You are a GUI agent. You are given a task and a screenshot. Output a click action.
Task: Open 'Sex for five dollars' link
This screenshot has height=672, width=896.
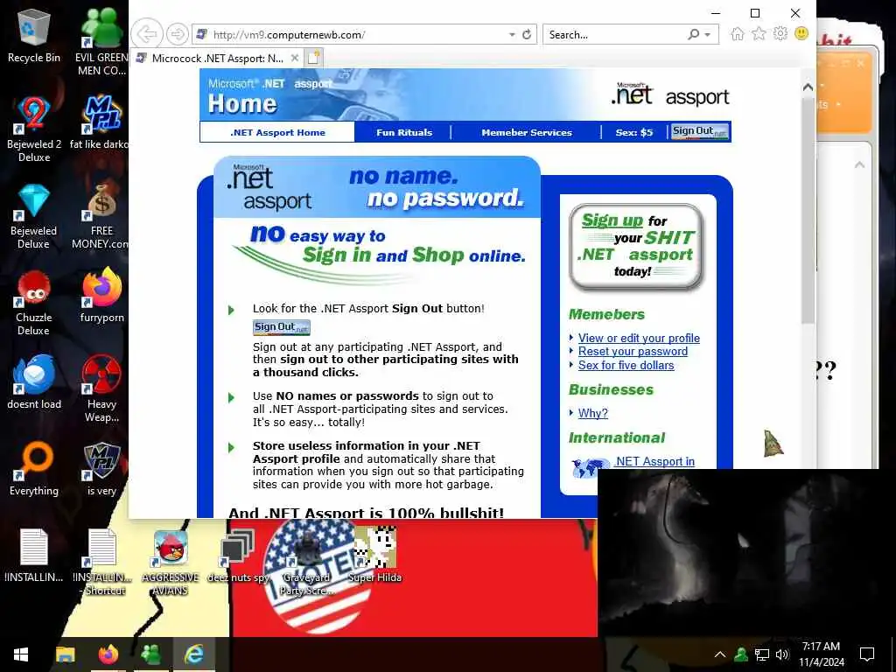[626, 365]
